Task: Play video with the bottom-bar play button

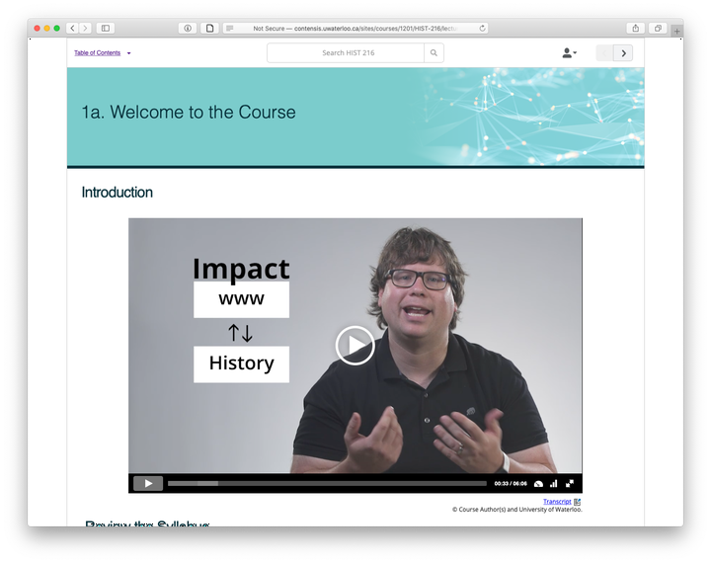Action: click(x=148, y=484)
